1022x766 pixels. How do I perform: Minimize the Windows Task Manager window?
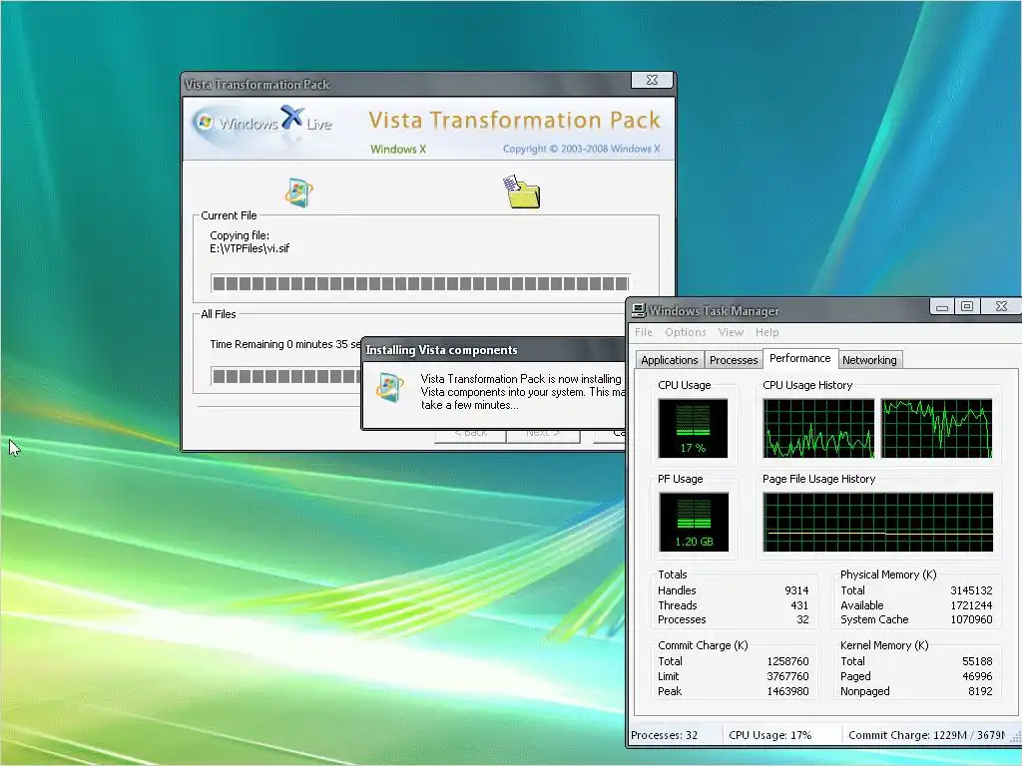pyautogui.click(x=942, y=307)
